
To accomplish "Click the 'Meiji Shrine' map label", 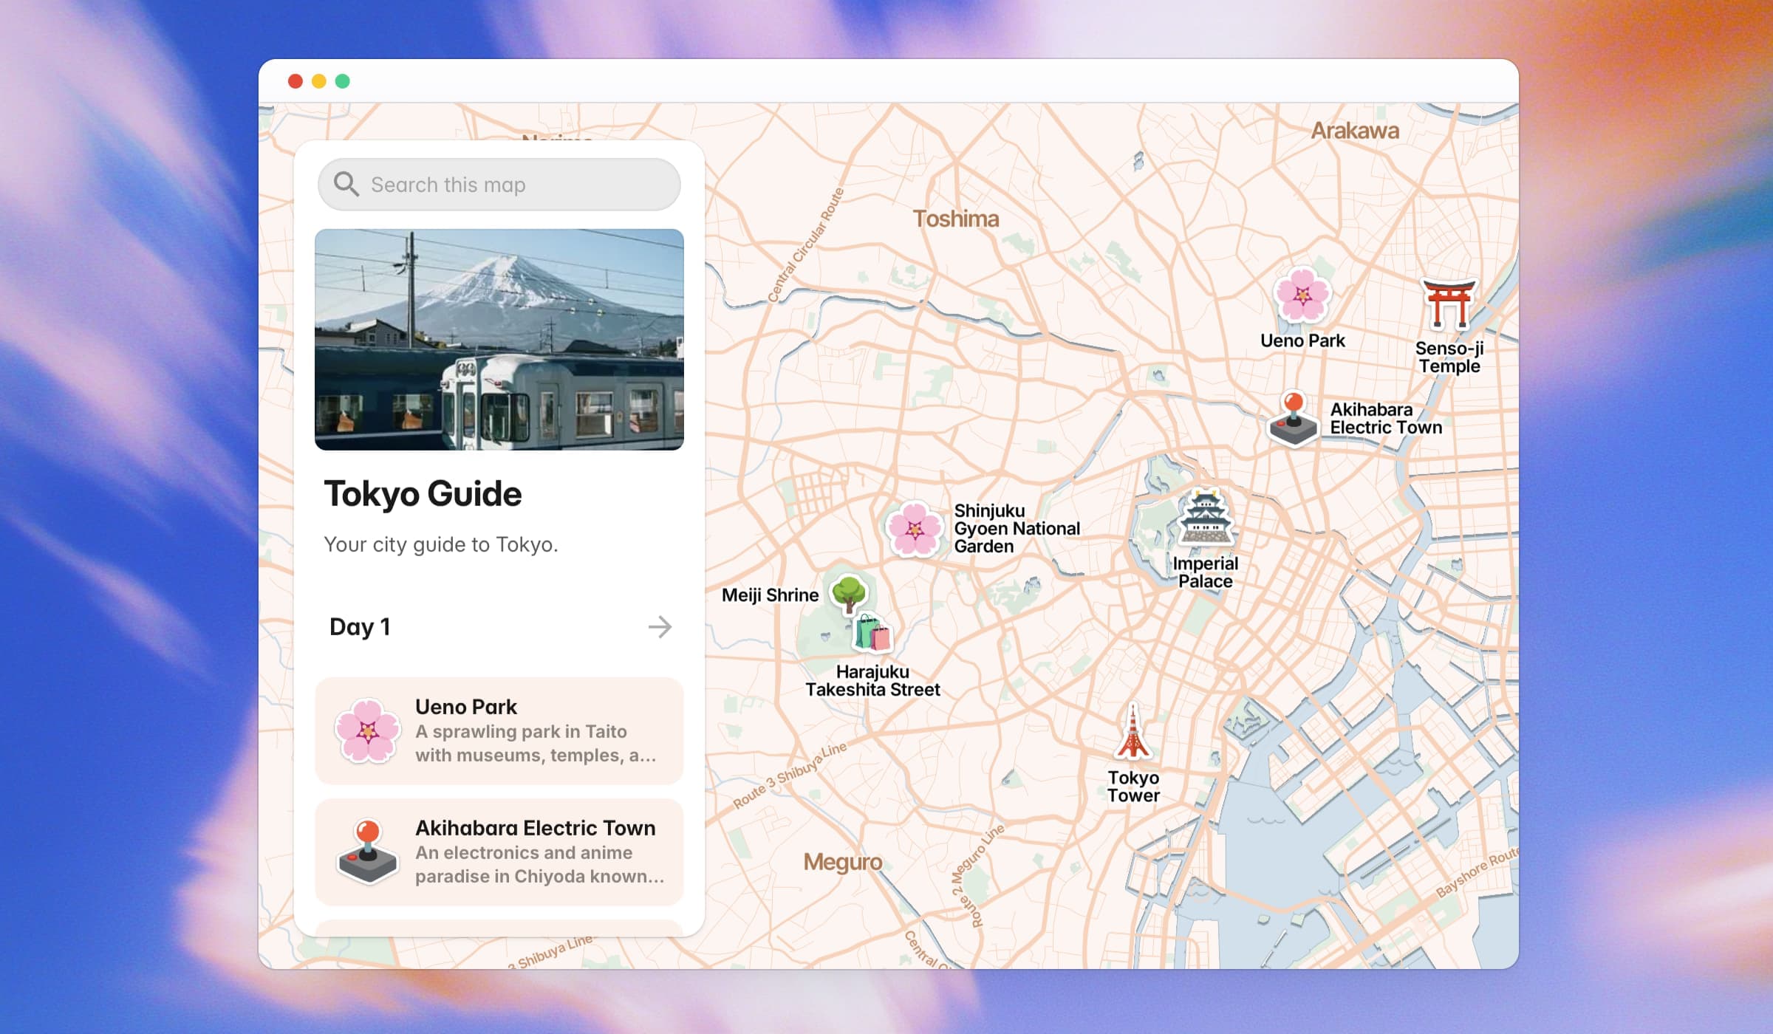I will 771,595.
